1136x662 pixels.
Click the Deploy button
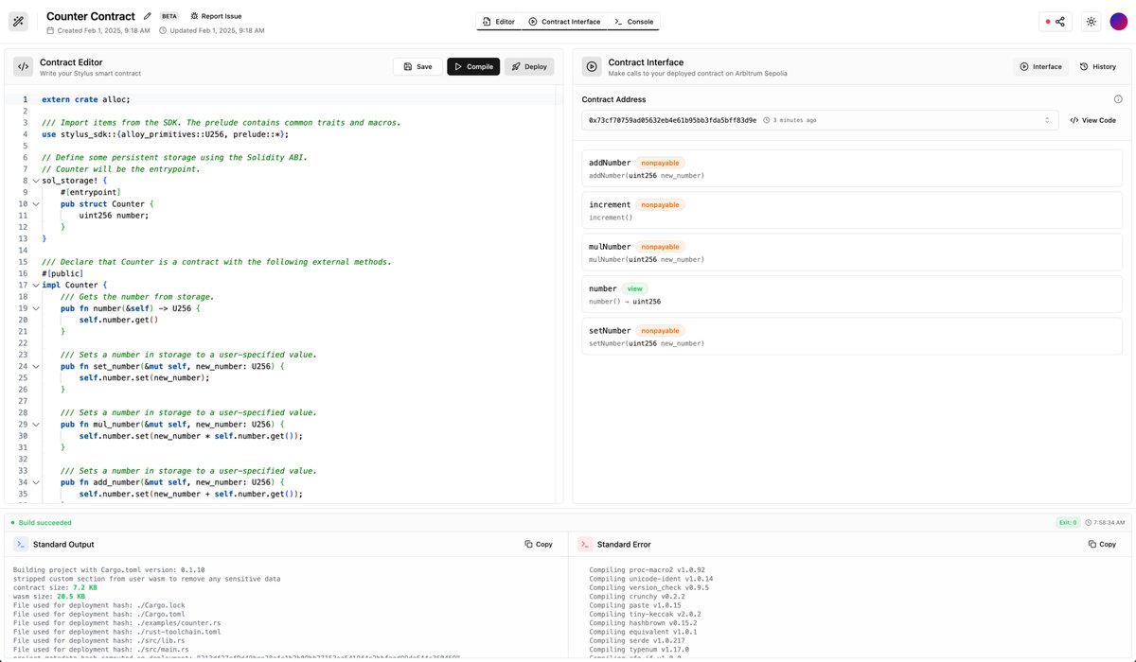[529, 67]
